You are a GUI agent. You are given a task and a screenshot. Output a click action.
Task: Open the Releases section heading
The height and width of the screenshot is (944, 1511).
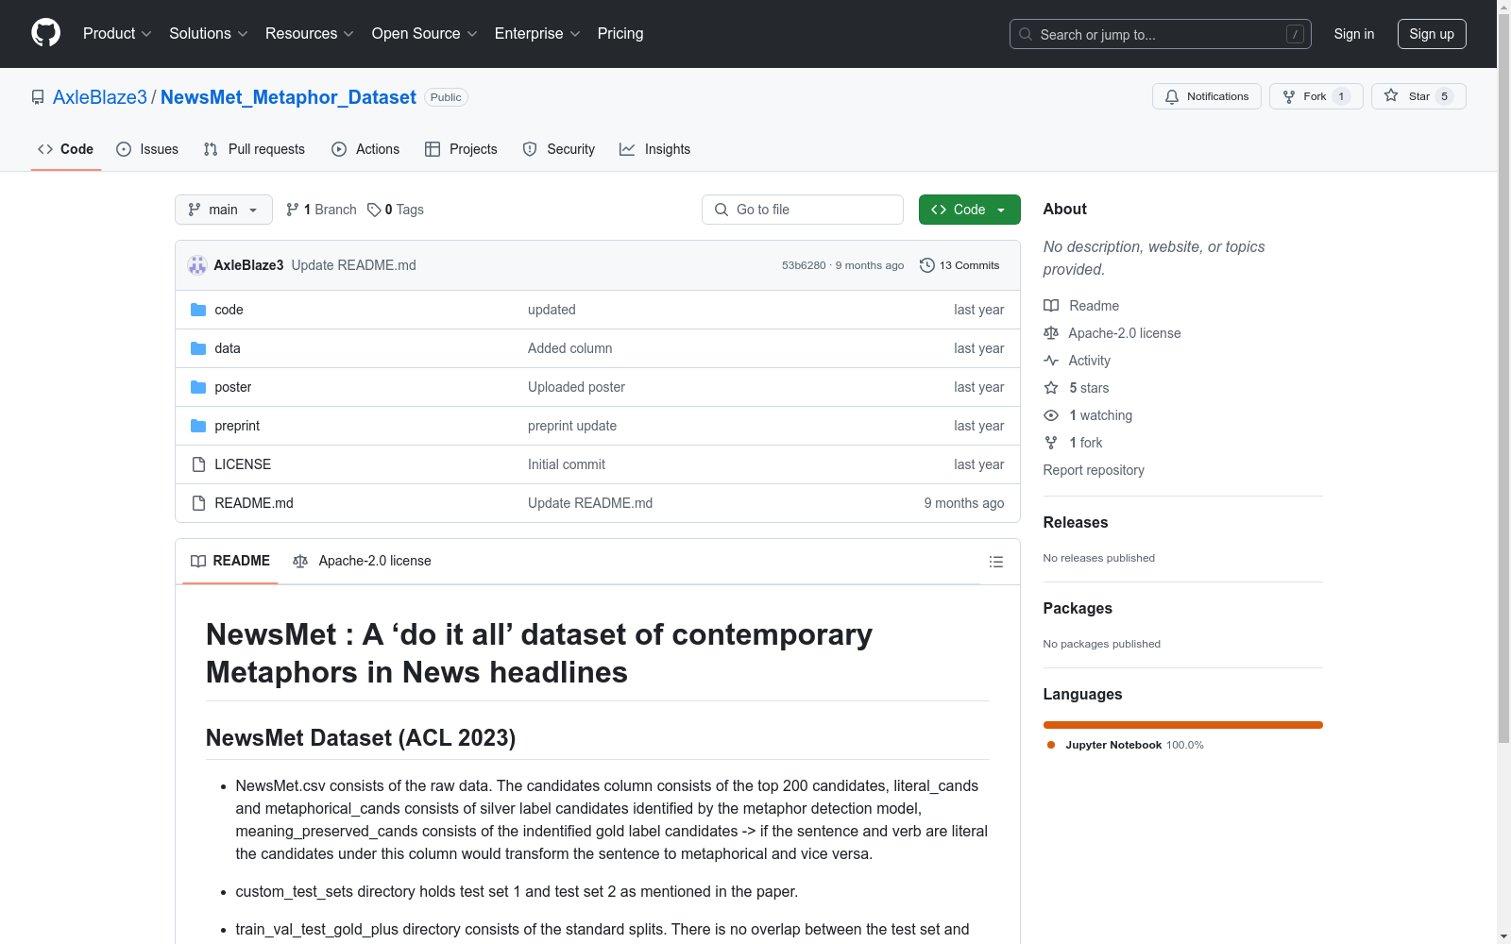point(1076,522)
